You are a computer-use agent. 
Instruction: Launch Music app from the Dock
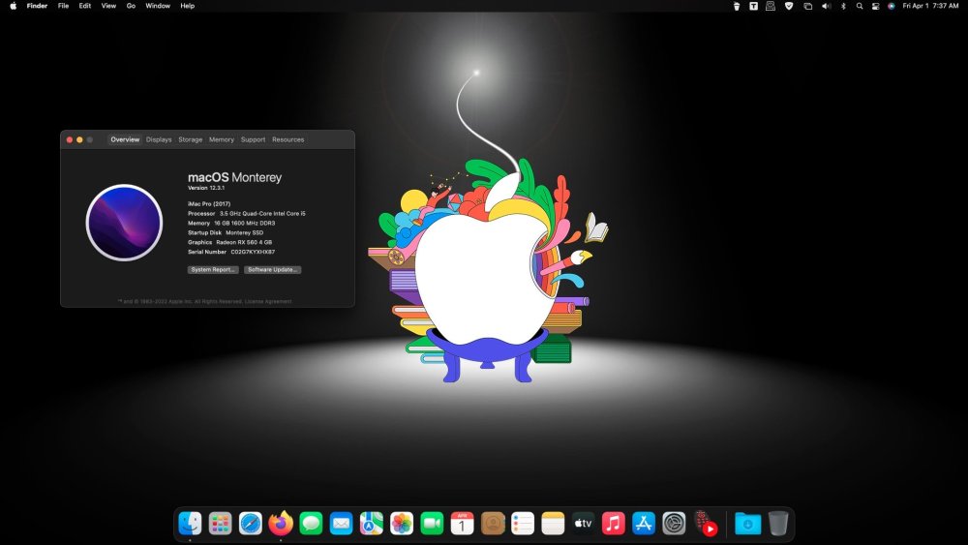tap(613, 524)
